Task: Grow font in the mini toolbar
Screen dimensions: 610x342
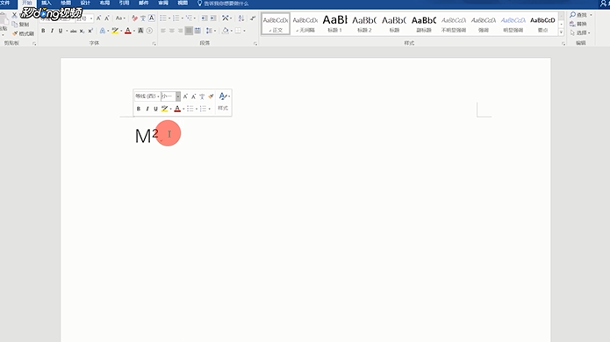Action: 185,96
